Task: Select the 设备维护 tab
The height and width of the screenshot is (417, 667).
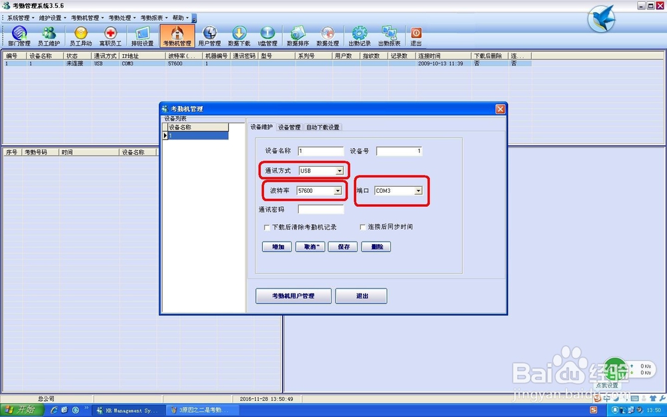Action: tap(261, 127)
